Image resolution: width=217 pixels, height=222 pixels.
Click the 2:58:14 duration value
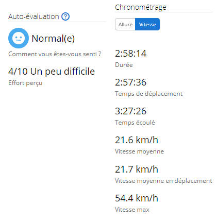click(x=130, y=54)
